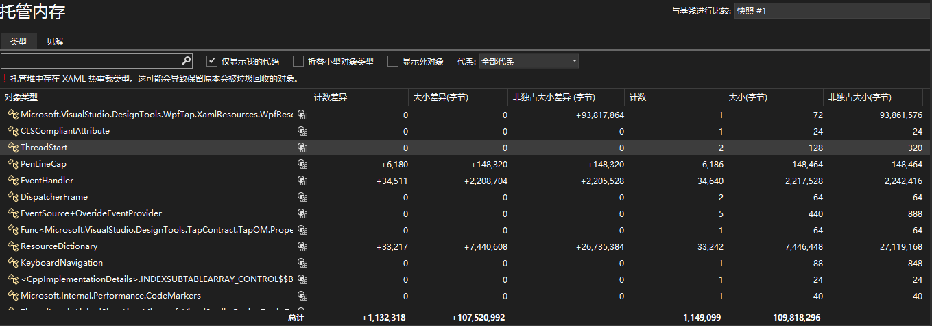The image size is (932, 326).
Task: Click the +93,817,864 inclusive size diff value
Action: pyautogui.click(x=599, y=115)
